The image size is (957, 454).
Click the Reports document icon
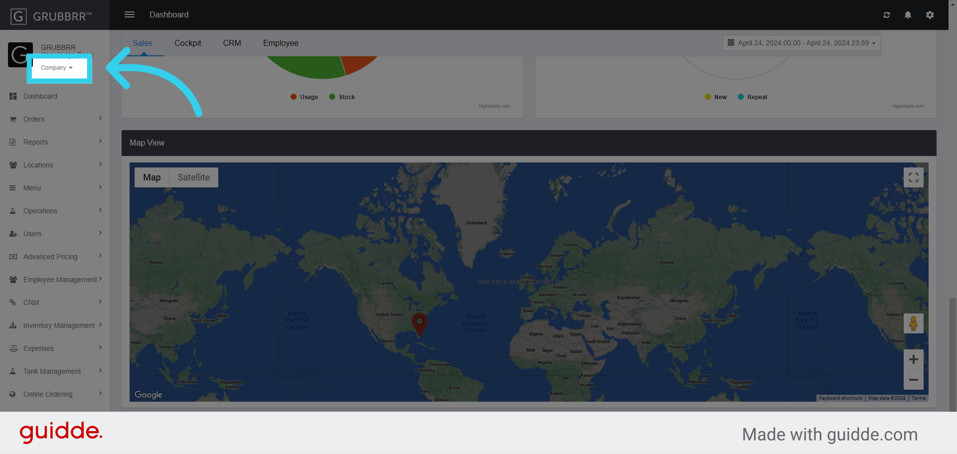[x=13, y=142]
